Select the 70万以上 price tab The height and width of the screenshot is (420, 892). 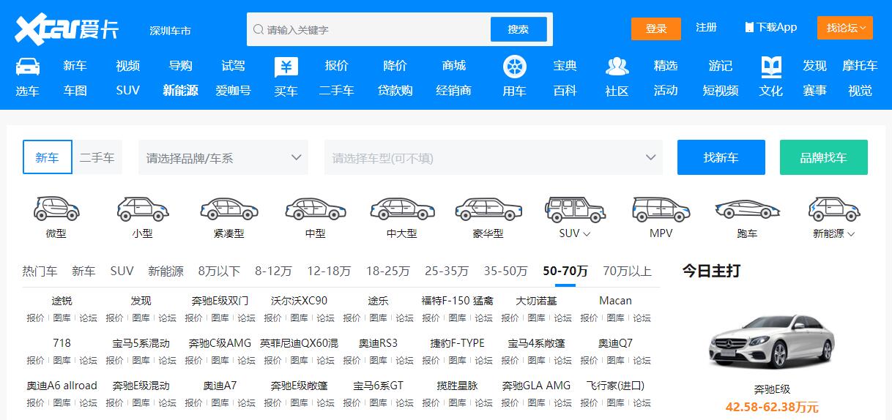tap(627, 271)
